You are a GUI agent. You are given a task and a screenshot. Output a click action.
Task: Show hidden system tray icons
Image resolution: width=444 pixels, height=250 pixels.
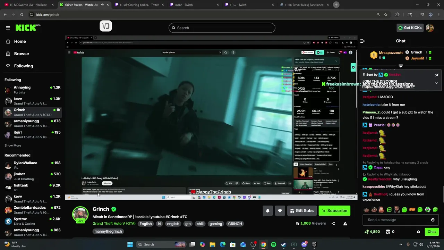401,244
